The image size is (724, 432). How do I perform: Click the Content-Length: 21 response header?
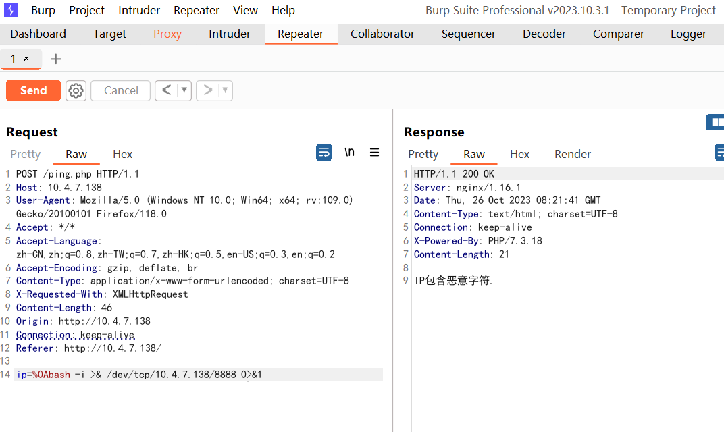461,254
